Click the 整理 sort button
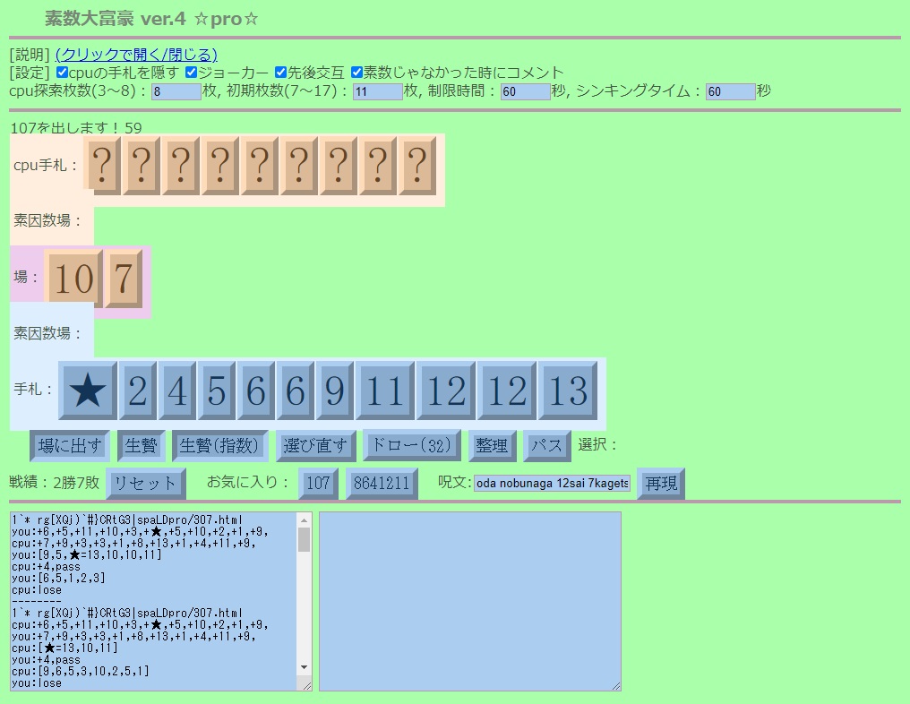 point(492,446)
